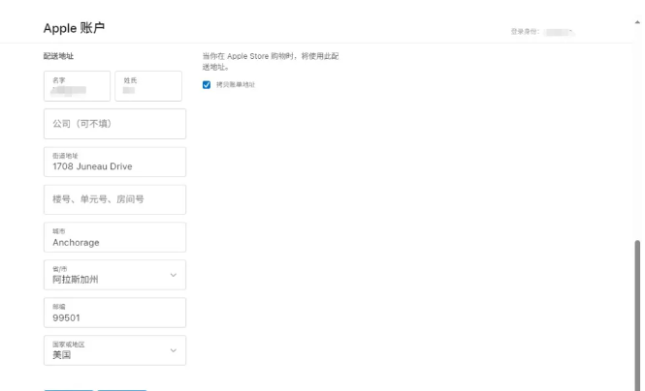Open the 省/市 dropdown showing 阿拉斯加州

114,275
